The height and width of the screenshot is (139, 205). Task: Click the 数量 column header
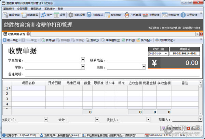[x=87, y=83]
